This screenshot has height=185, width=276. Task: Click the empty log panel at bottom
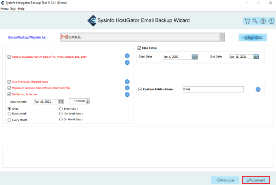click(138, 157)
